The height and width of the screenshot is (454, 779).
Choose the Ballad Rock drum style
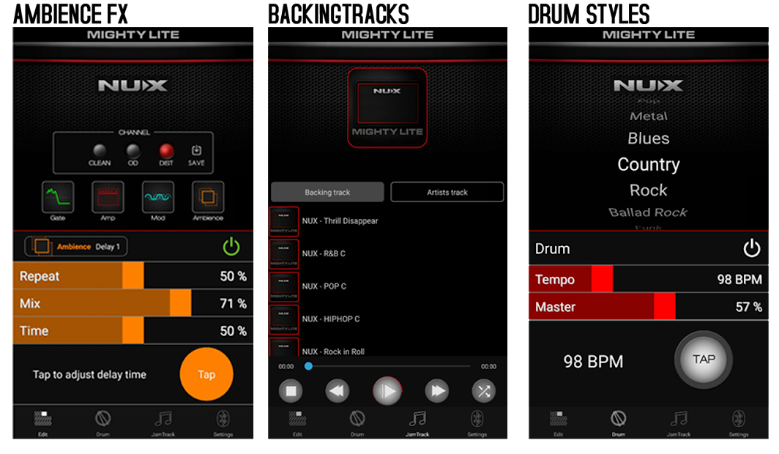click(x=649, y=212)
